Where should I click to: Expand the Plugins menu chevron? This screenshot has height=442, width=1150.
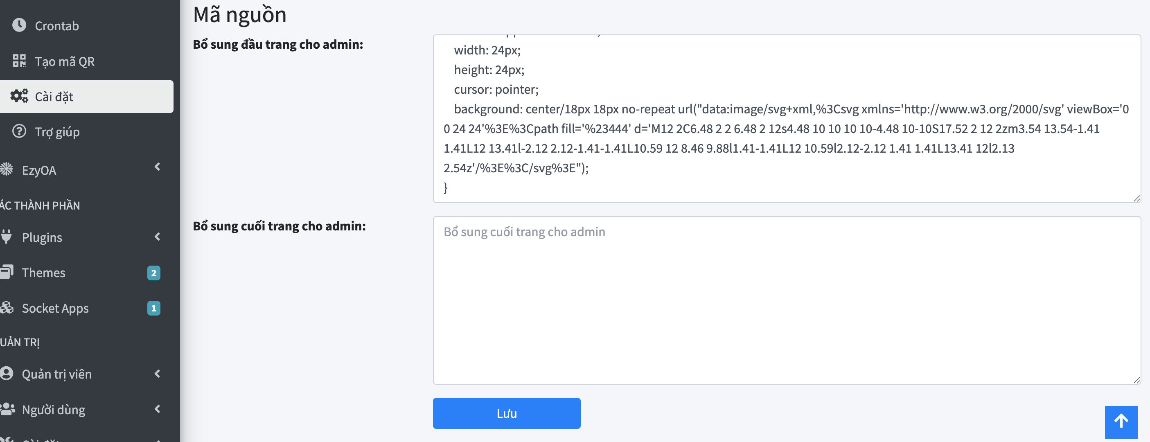click(x=157, y=237)
